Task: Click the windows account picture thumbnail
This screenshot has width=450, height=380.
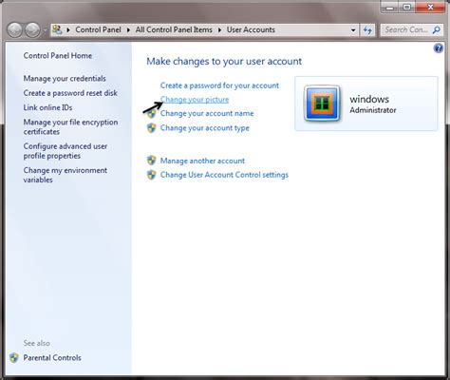Action: [x=322, y=104]
